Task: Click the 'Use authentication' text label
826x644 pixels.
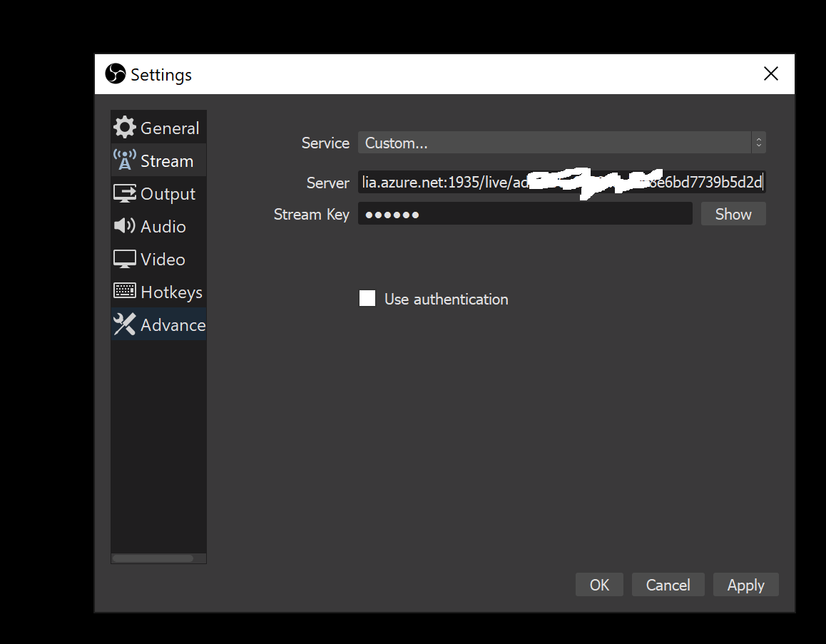Action: (x=446, y=300)
